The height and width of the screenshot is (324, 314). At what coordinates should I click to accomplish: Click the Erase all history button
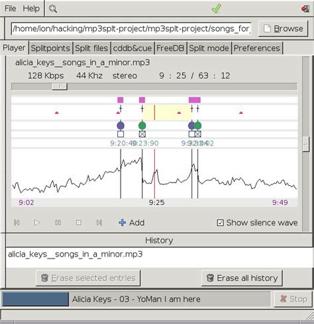242,278
